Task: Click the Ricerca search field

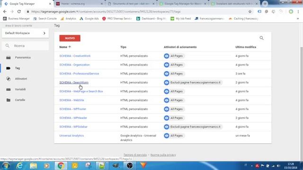Action: 25,46
